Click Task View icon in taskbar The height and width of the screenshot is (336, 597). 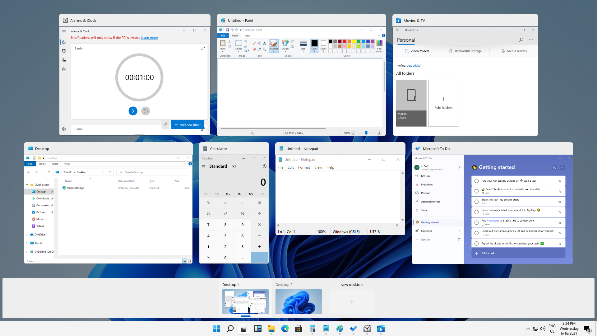click(x=244, y=329)
